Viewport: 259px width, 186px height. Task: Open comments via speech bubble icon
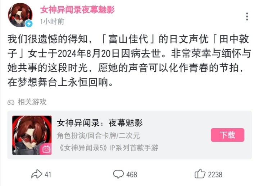118,174
